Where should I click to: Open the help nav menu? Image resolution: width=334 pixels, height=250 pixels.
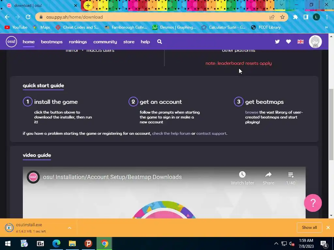[145, 42]
